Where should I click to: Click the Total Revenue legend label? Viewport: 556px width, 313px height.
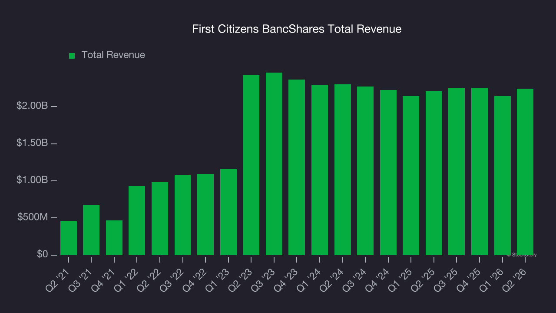(113, 55)
